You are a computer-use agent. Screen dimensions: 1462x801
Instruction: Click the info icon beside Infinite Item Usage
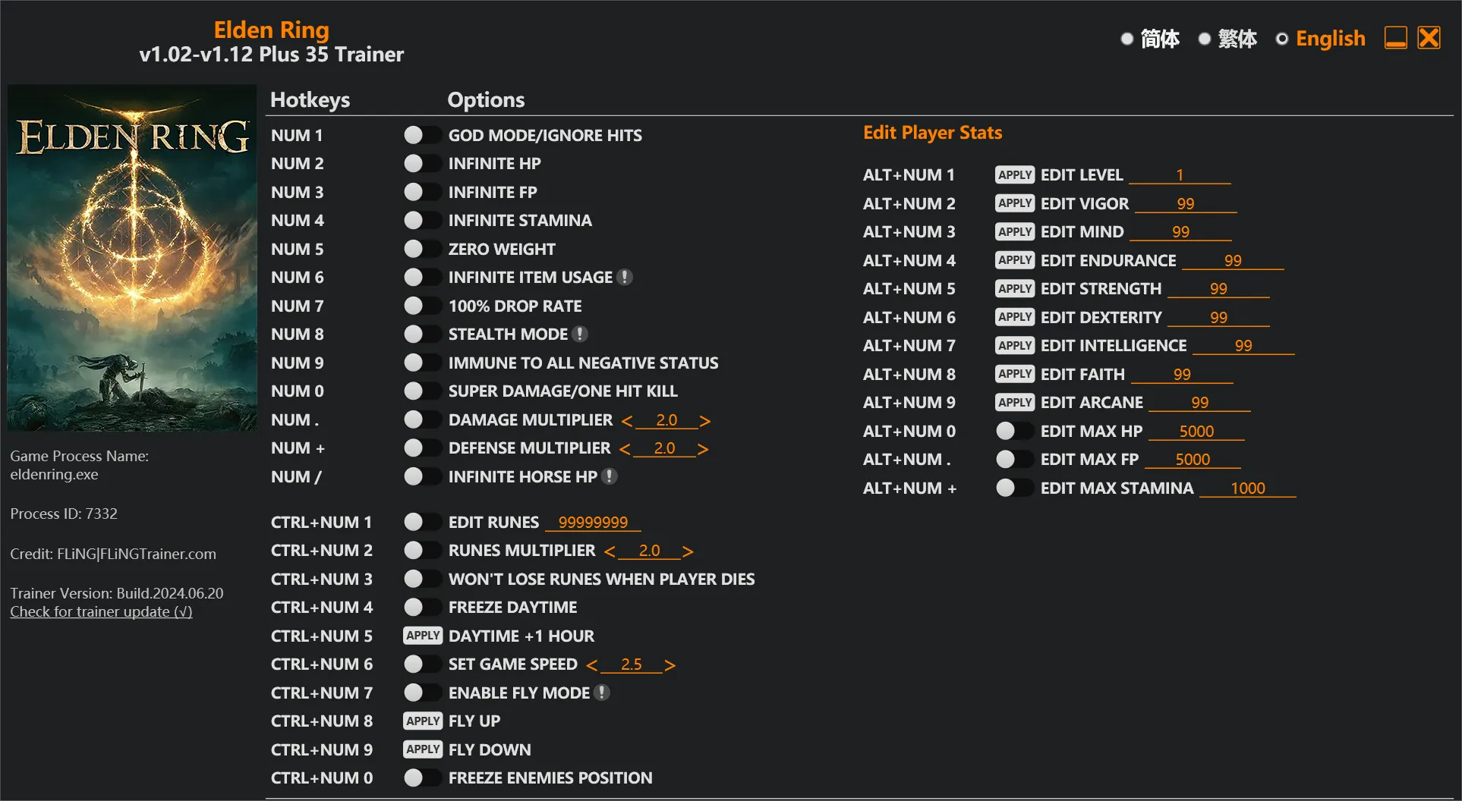[625, 278]
